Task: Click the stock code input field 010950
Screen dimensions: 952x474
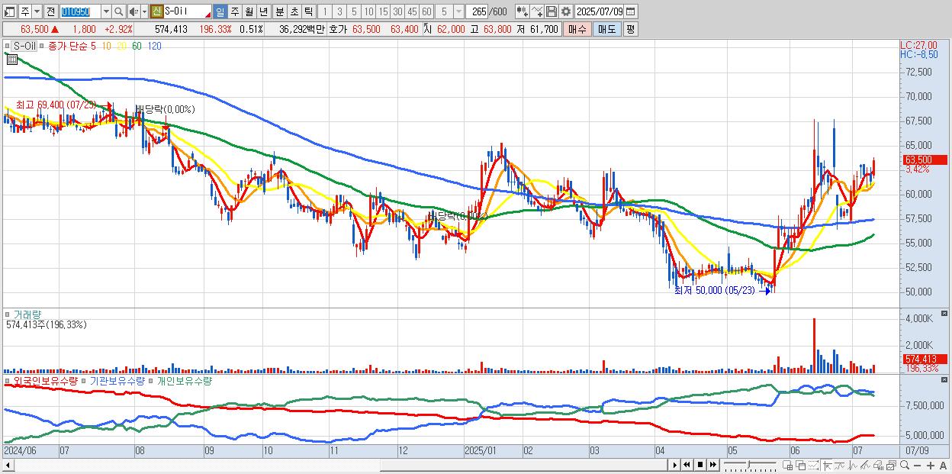Action: pos(80,11)
